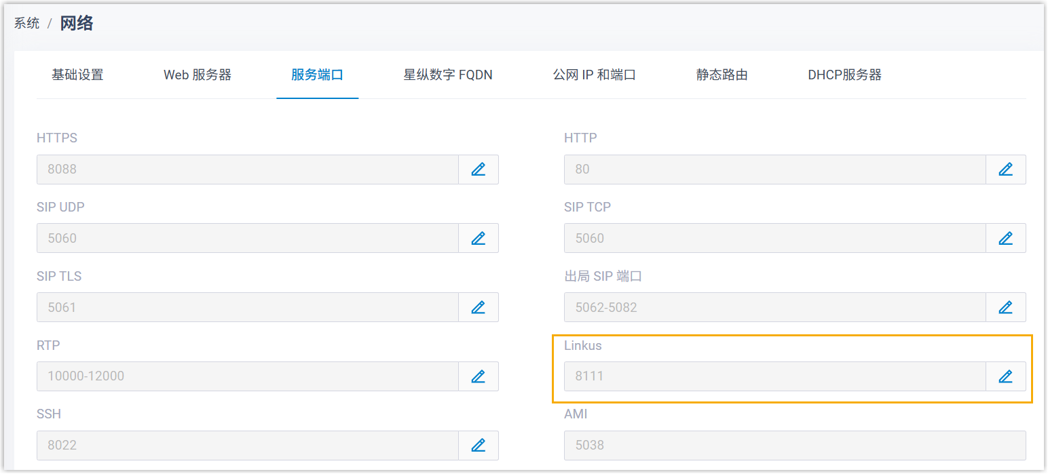The image size is (1048, 474).
Task: Edit the SIP UDP port value
Action: tap(479, 239)
